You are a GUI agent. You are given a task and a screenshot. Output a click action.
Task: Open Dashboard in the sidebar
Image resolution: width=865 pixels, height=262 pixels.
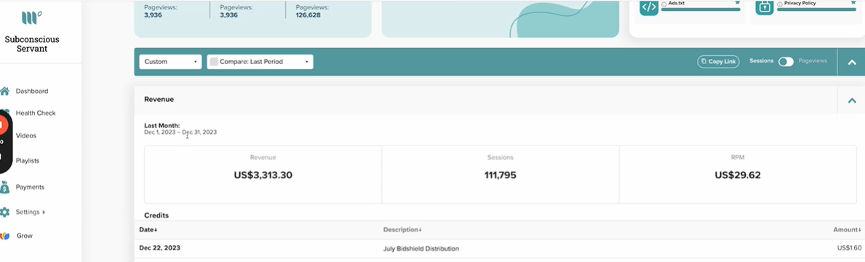click(31, 91)
